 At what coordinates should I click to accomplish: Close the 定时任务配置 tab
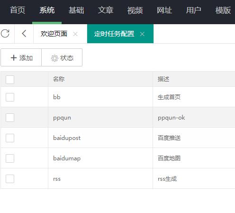(142, 34)
